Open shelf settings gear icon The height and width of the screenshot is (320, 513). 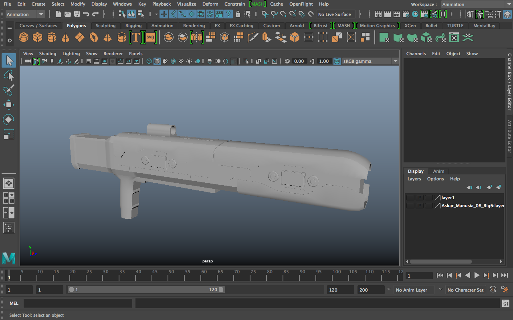click(x=10, y=41)
